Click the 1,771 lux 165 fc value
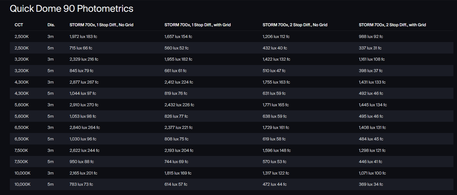Viewport: 457px width, 195px height. pos(275,105)
